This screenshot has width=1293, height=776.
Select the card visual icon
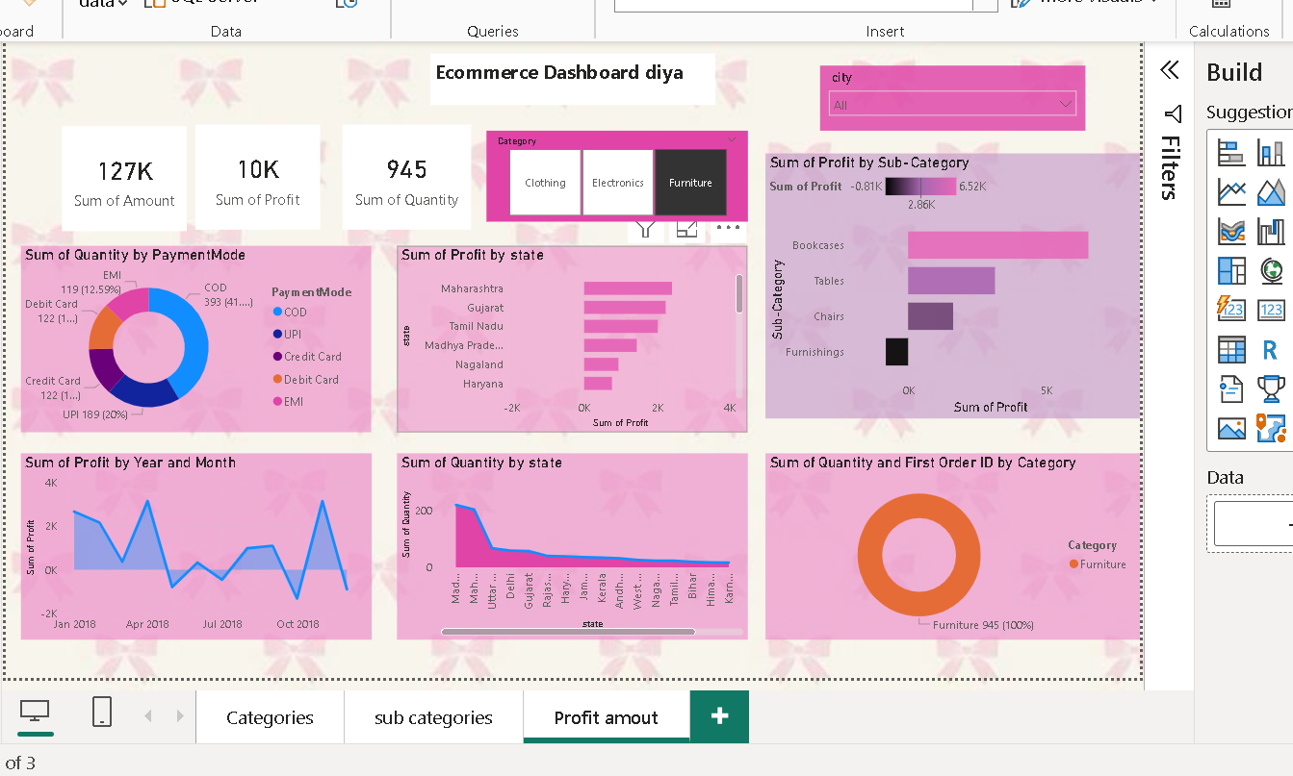click(1272, 308)
